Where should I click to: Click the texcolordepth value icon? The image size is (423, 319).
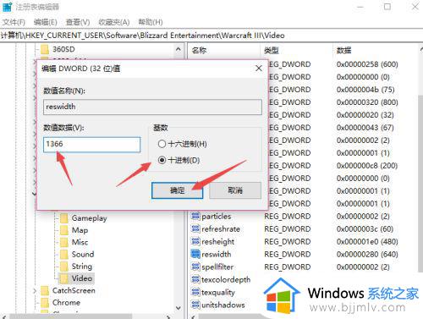[195, 279]
